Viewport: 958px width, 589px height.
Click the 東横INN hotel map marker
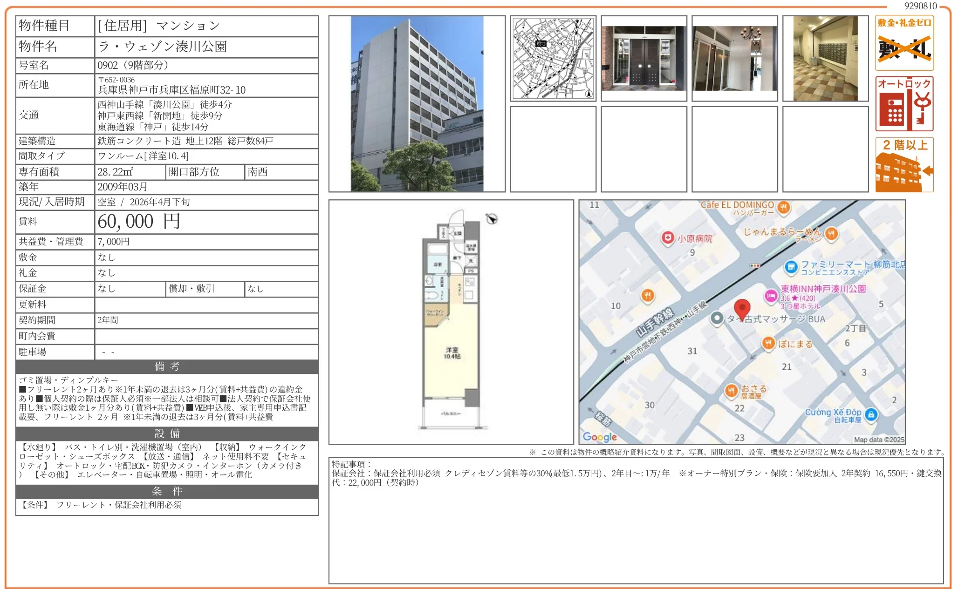click(771, 295)
